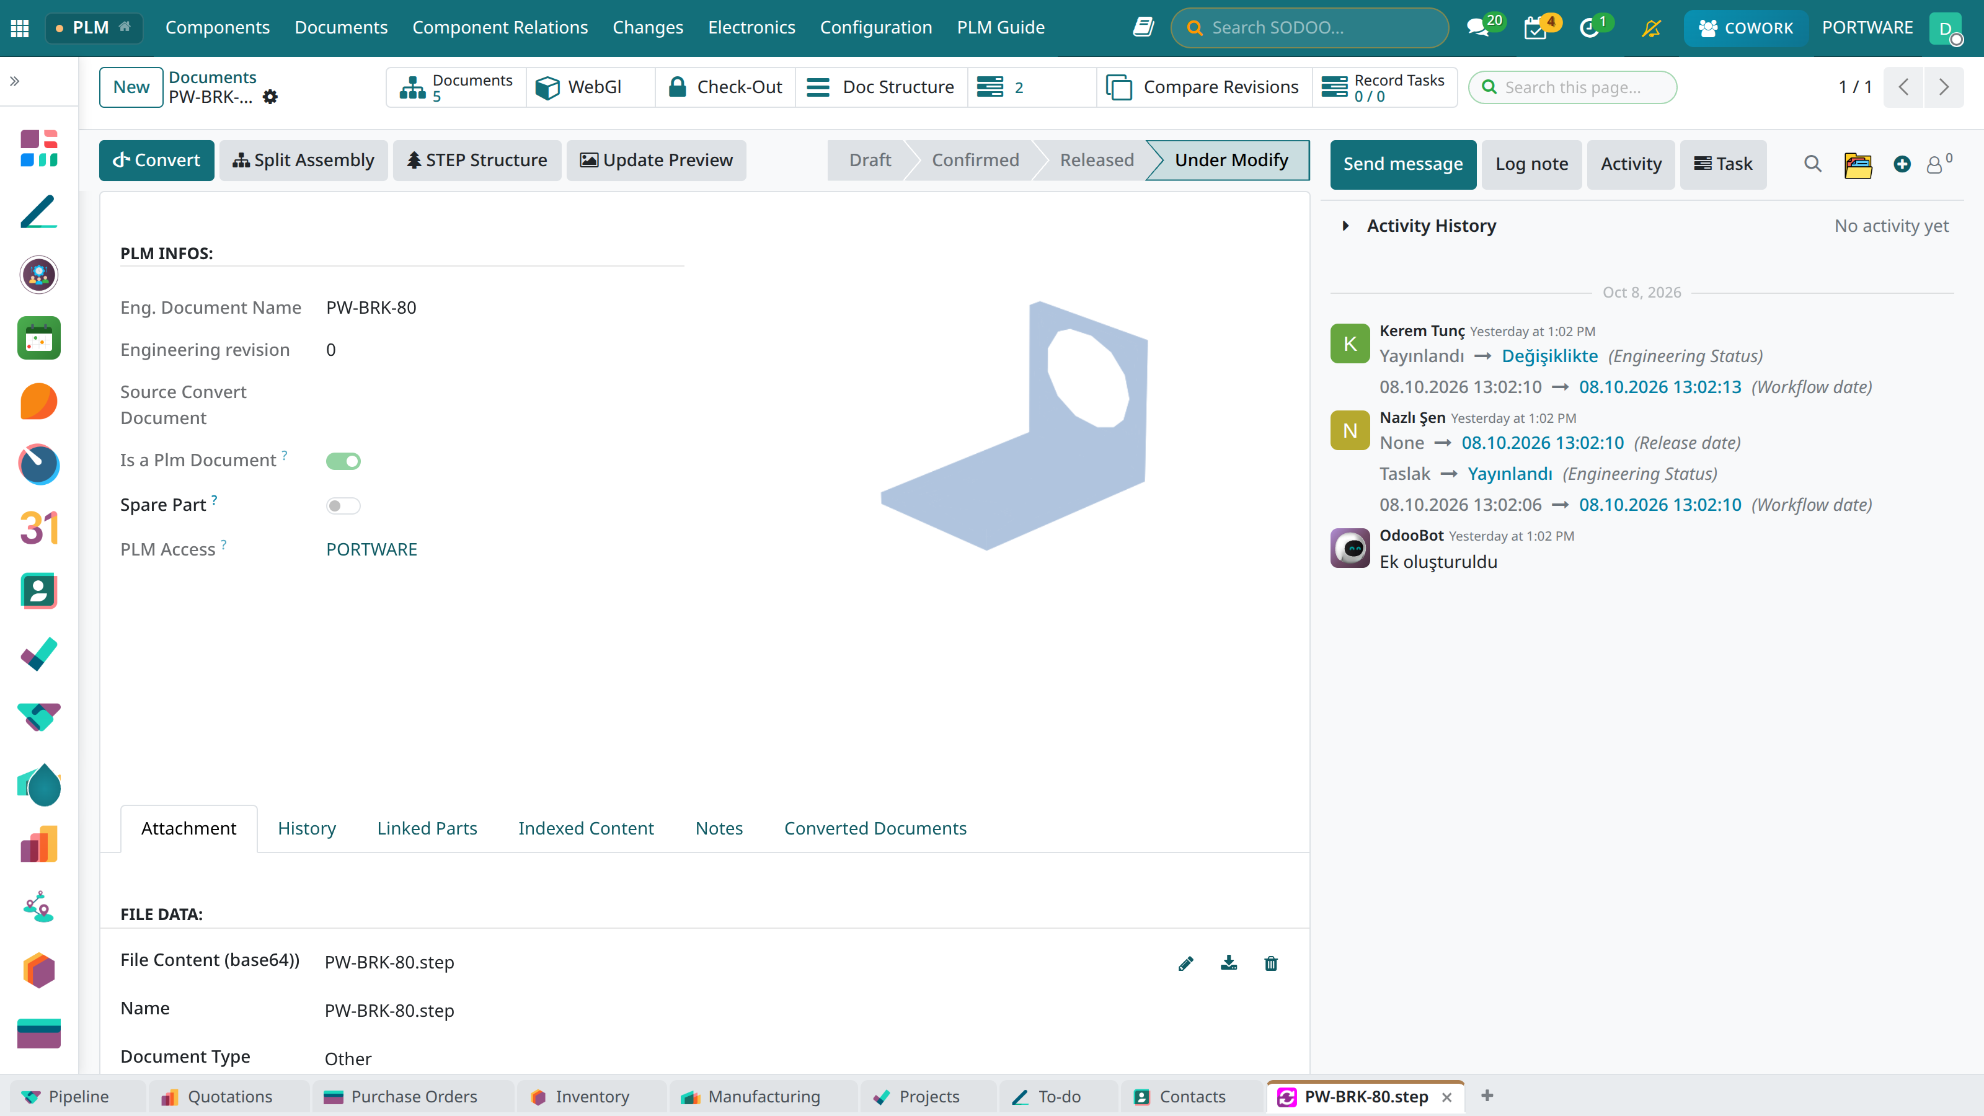Click the Convert button
The width and height of the screenshot is (1984, 1116).
(156, 160)
